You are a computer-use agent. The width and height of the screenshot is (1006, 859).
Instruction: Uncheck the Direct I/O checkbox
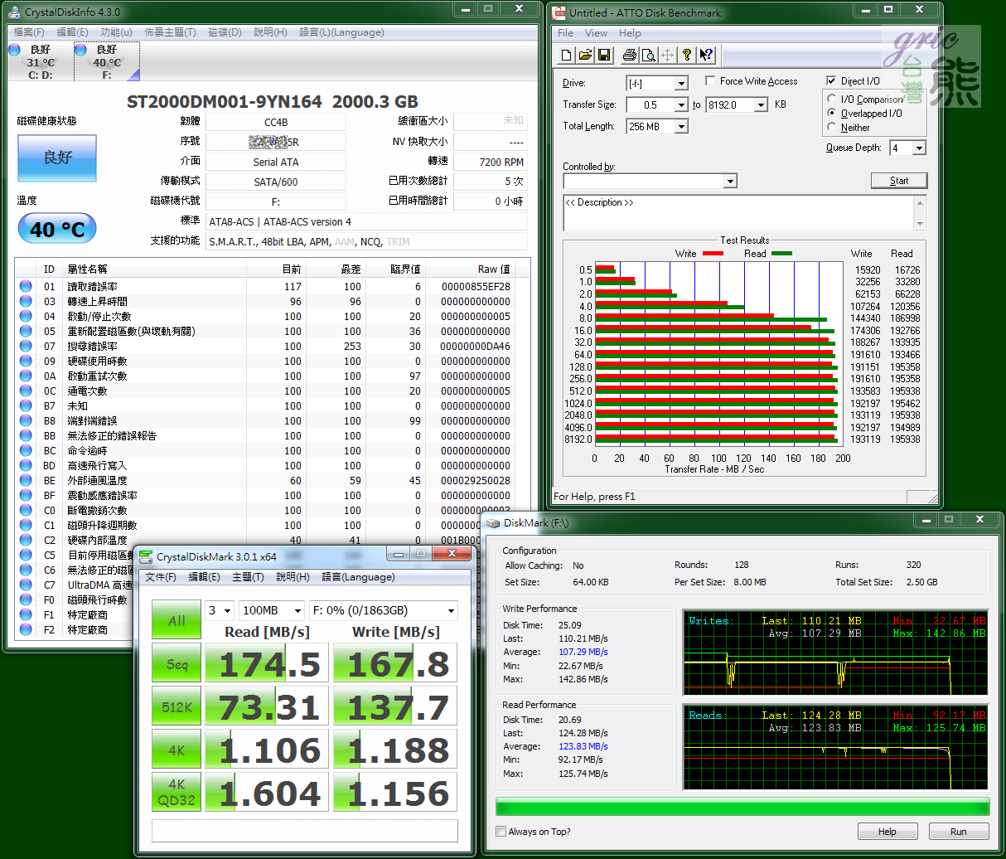[x=831, y=81]
